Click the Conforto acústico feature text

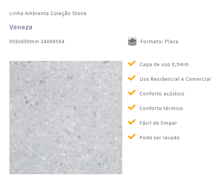(x=162, y=93)
